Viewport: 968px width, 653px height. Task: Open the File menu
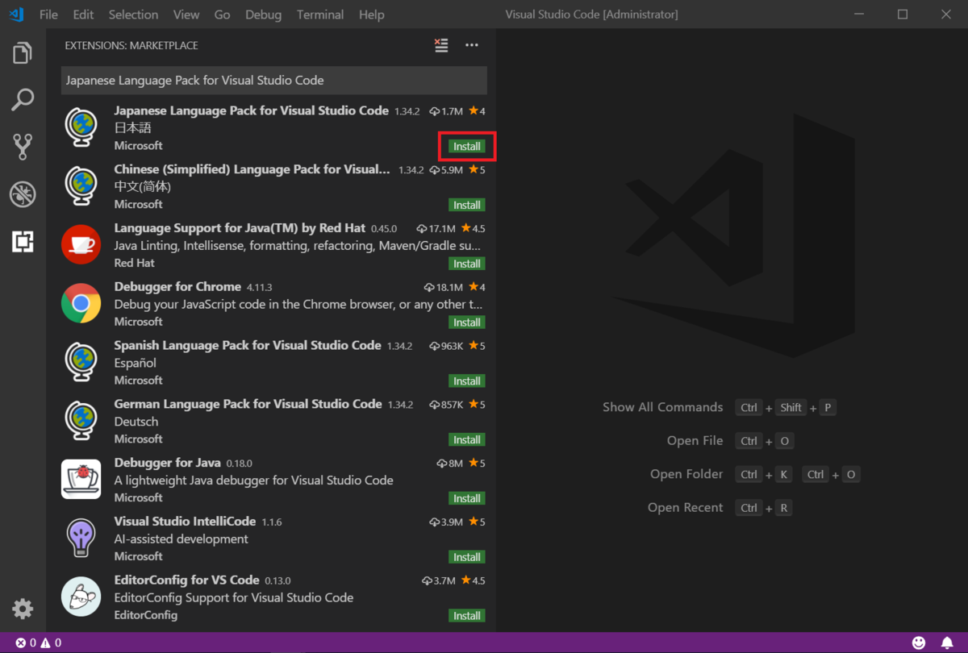pyautogui.click(x=48, y=15)
